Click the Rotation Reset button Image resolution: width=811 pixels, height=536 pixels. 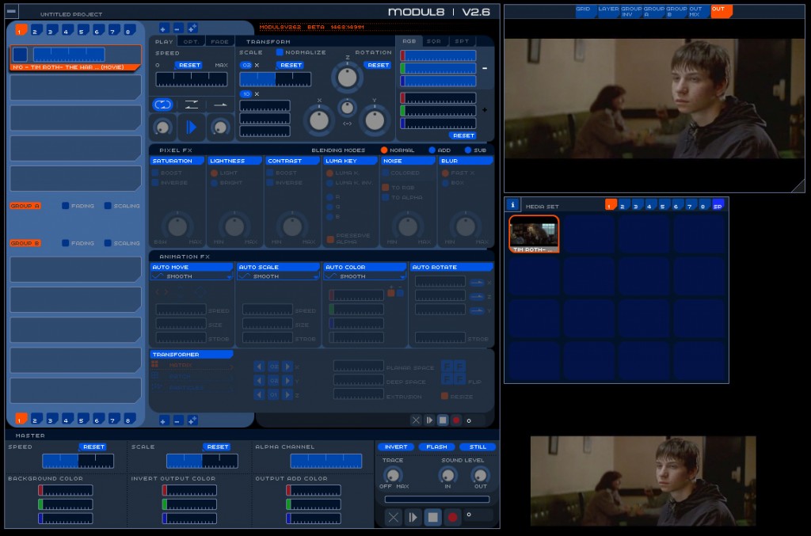coord(378,65)
